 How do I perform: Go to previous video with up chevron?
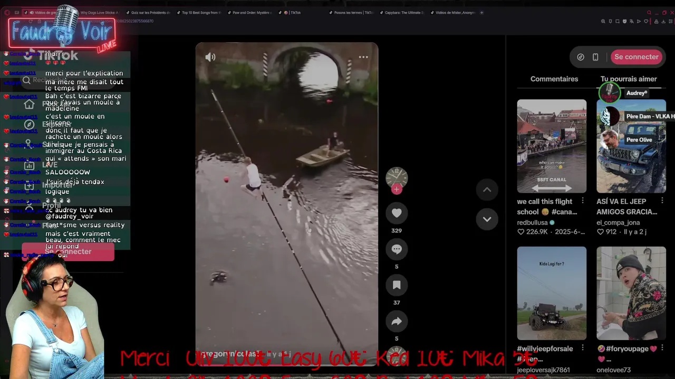tap(487, 189)
